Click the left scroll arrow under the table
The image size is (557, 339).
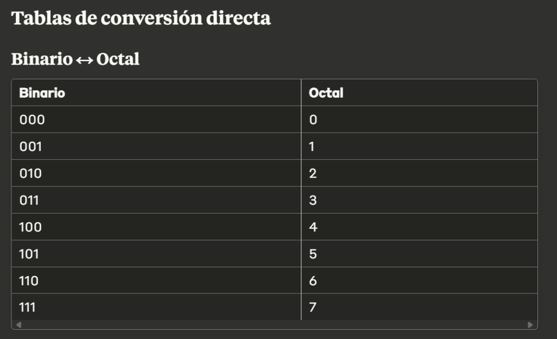coord(19,325)
